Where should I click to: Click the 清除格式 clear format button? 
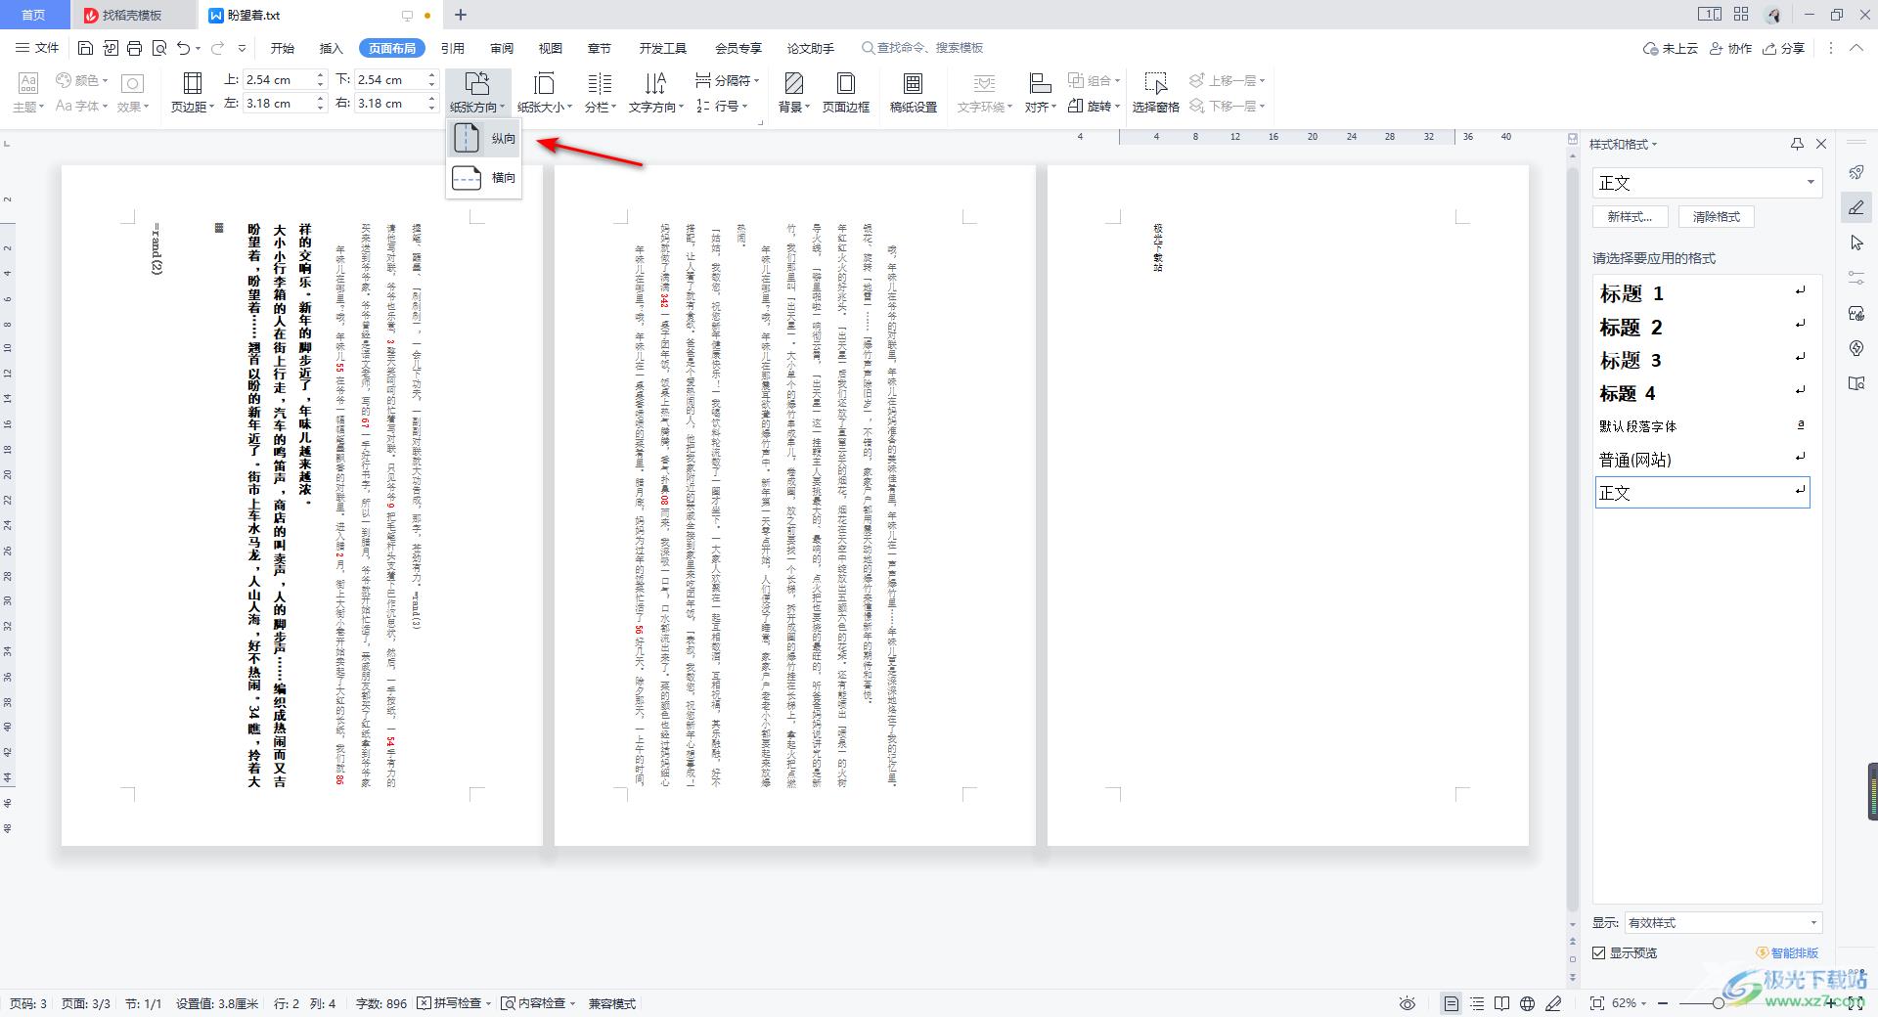point(1717,217)
